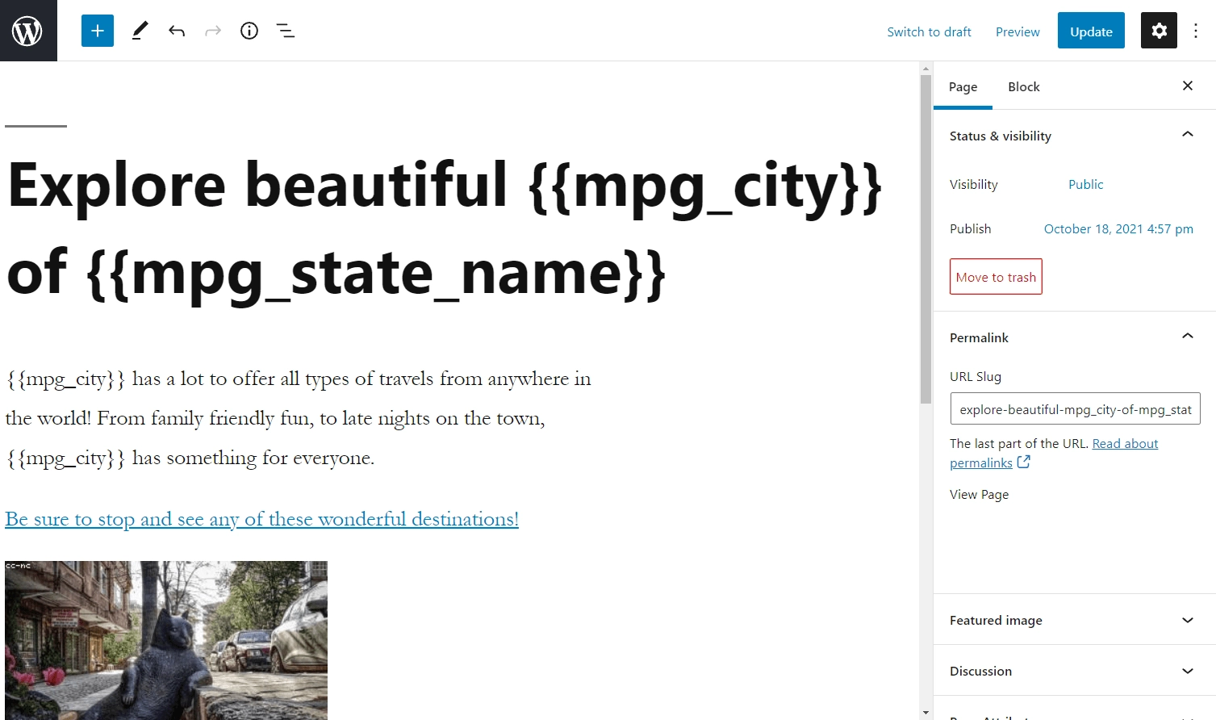Viewport: 1216px width, 720px height.
Task: Open external permalinks link icon
Action: click(1024, 463)
